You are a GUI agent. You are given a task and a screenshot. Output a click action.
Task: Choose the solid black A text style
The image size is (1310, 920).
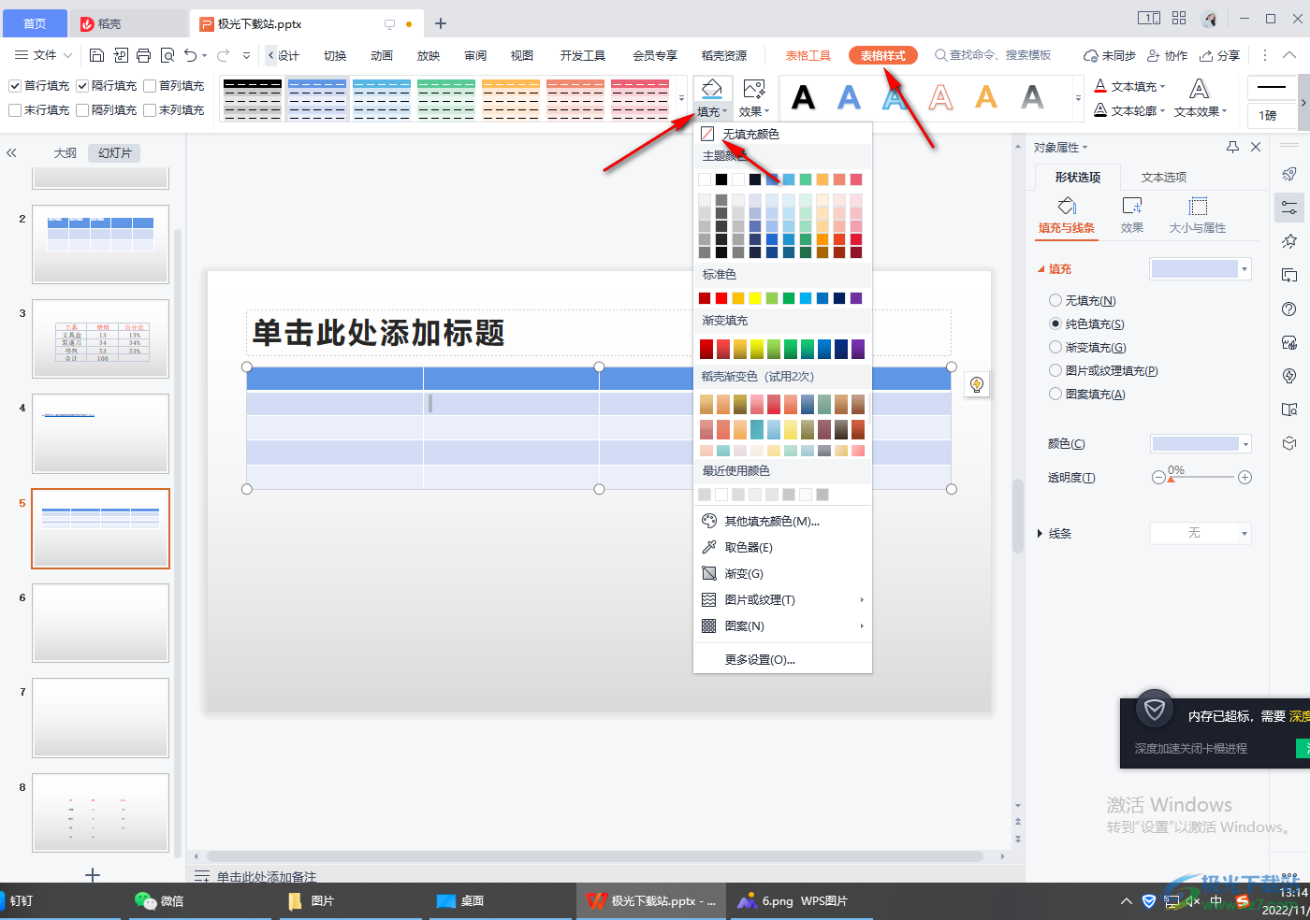[804, 97]
